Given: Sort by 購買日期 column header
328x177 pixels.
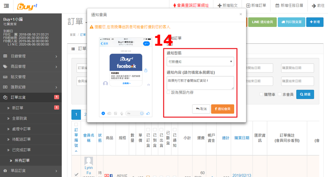Looking at the screenshot, I should [x=242, y=138].
